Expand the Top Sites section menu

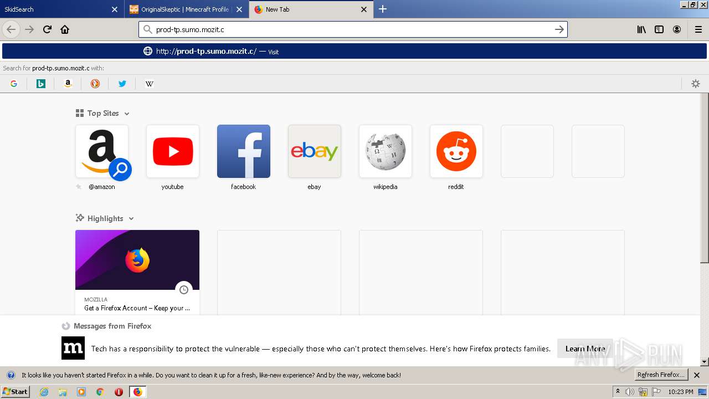click(x=127, y=114)
